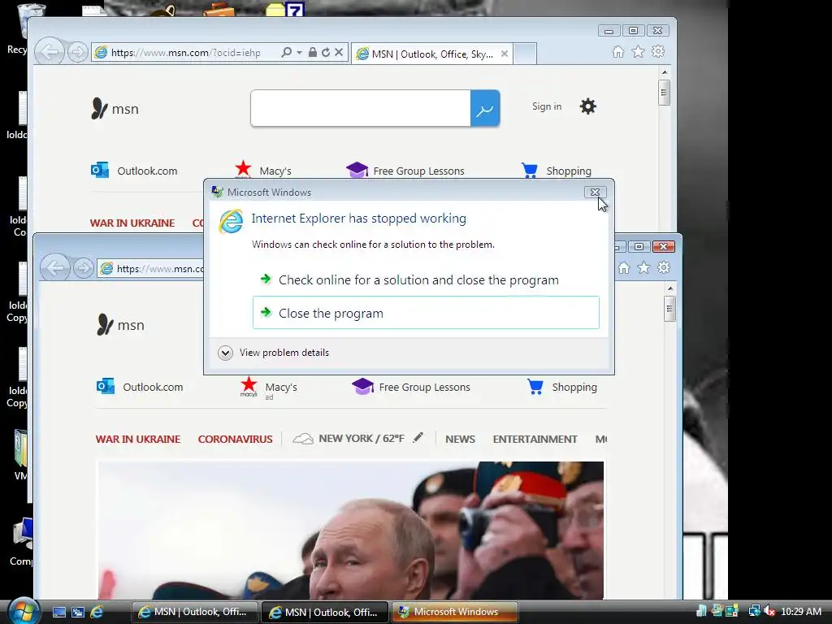Open new blank tab in rear window
The image size is (832, 624).
tap(525, 54)
